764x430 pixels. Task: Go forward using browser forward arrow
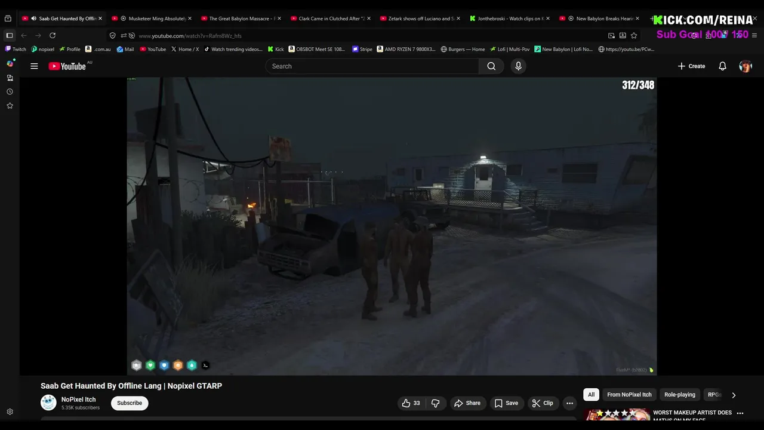coord(38,36)
